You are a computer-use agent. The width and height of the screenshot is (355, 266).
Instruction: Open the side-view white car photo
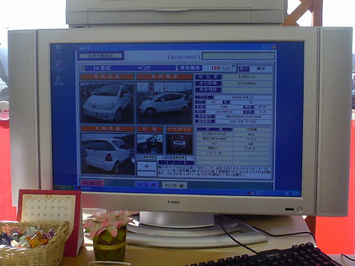[x=164, y=103]
